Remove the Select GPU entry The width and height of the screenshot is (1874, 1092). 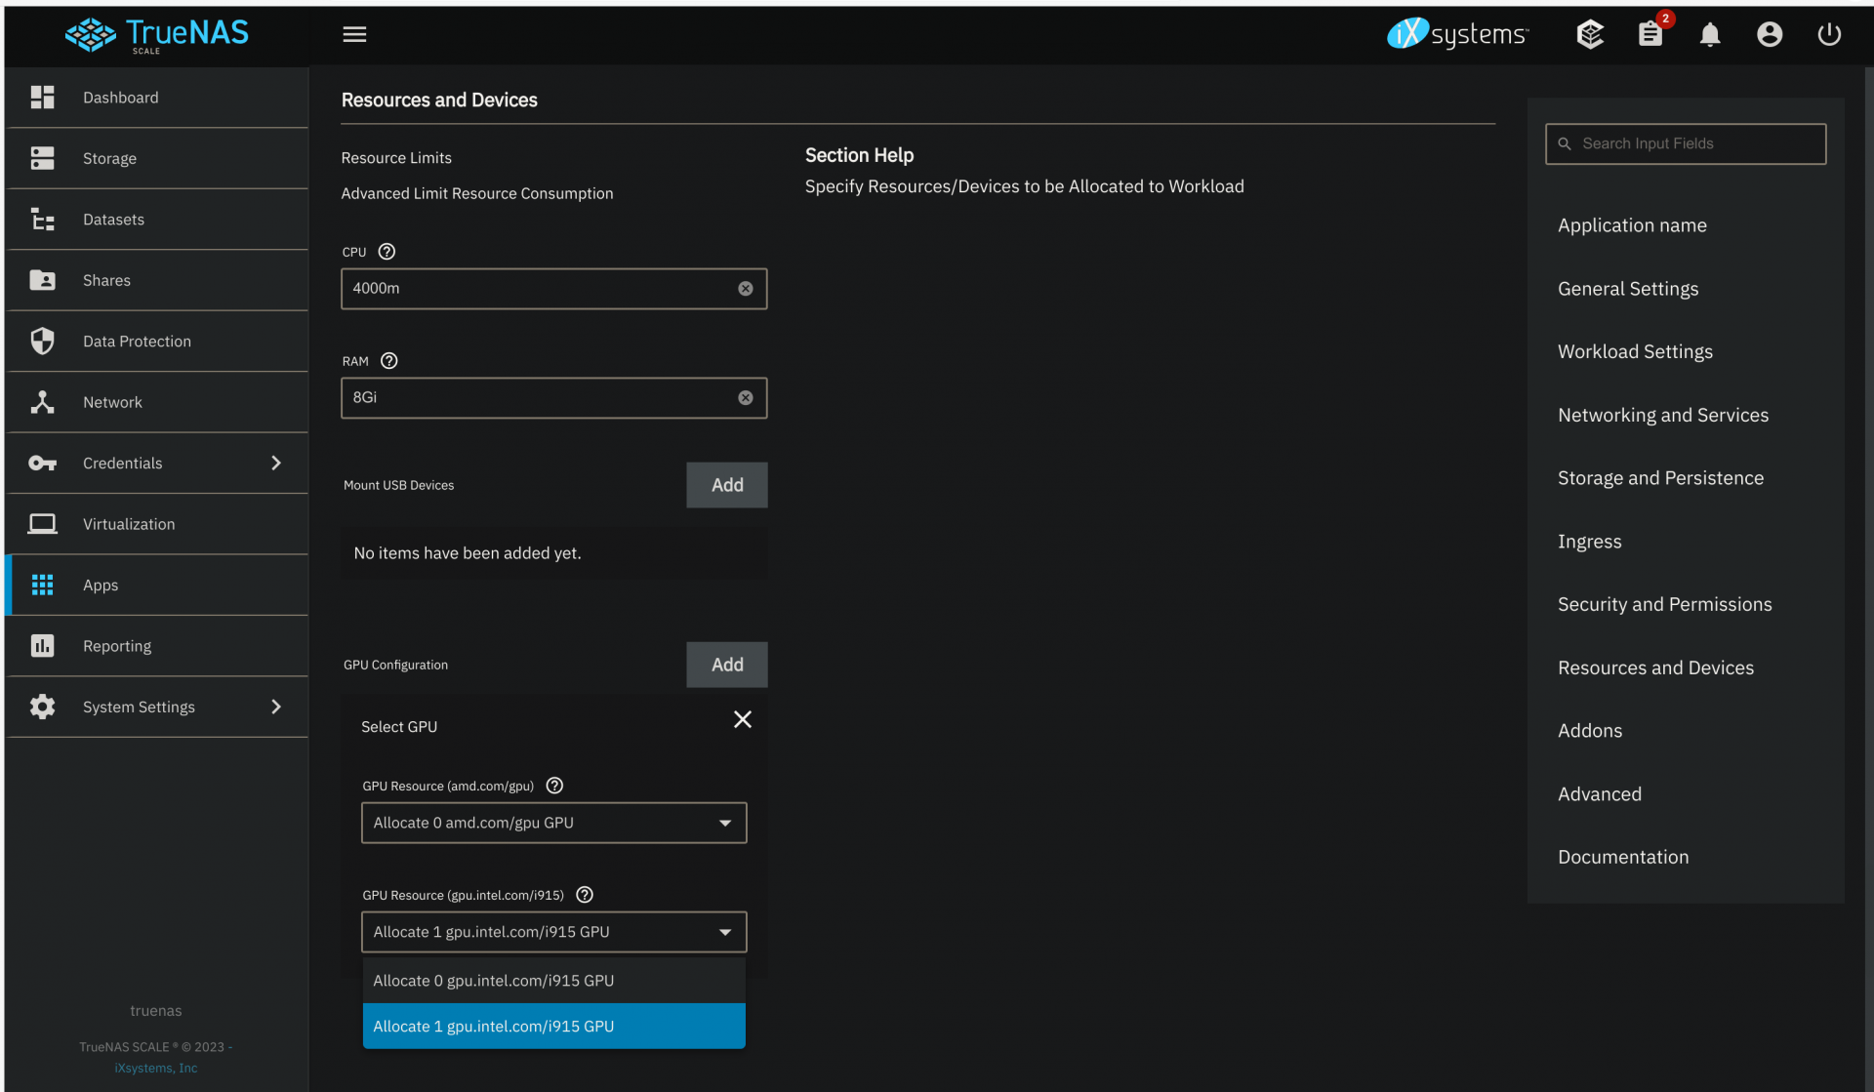[742, 719]
